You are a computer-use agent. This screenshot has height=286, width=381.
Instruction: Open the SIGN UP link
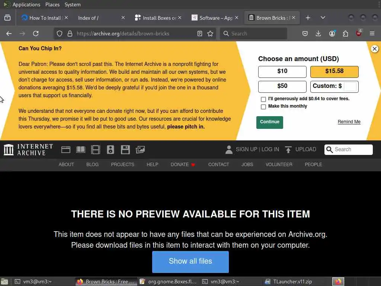coord(246,149)
